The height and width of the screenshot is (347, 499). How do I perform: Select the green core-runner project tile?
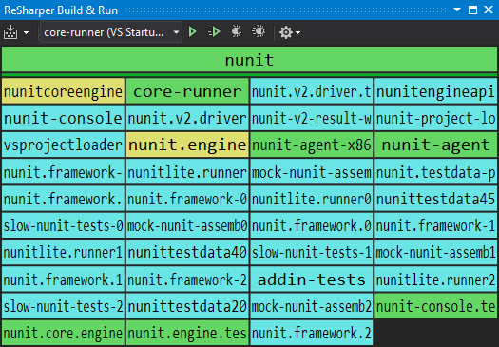187,91
